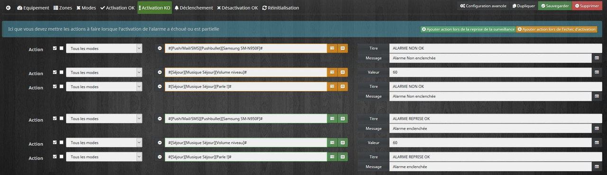Screen dimensions: 607x175
Task: Open 'Tous les modes' dropdown in green Parle row
Action: (104, 157)
